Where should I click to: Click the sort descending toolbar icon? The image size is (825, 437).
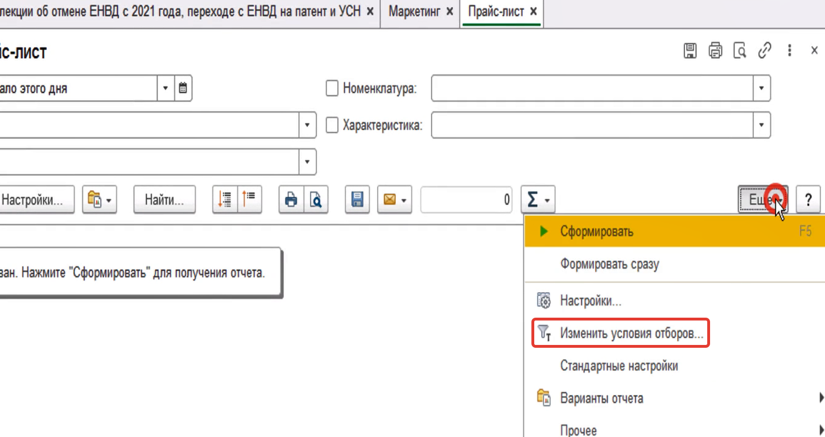click(225, 199)
